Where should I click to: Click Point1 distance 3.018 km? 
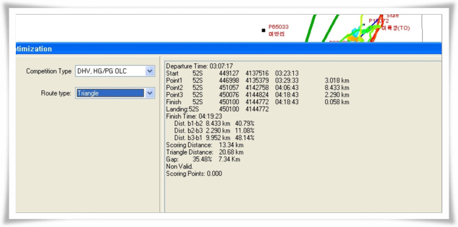pos(337,80)
